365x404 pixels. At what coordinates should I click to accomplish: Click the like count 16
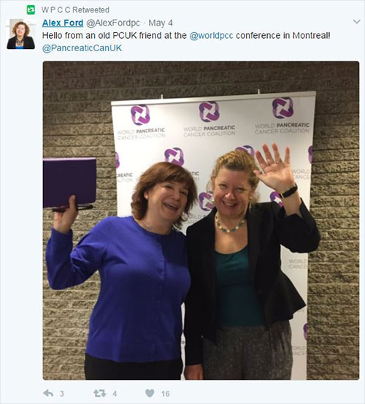tap(166, 394)
